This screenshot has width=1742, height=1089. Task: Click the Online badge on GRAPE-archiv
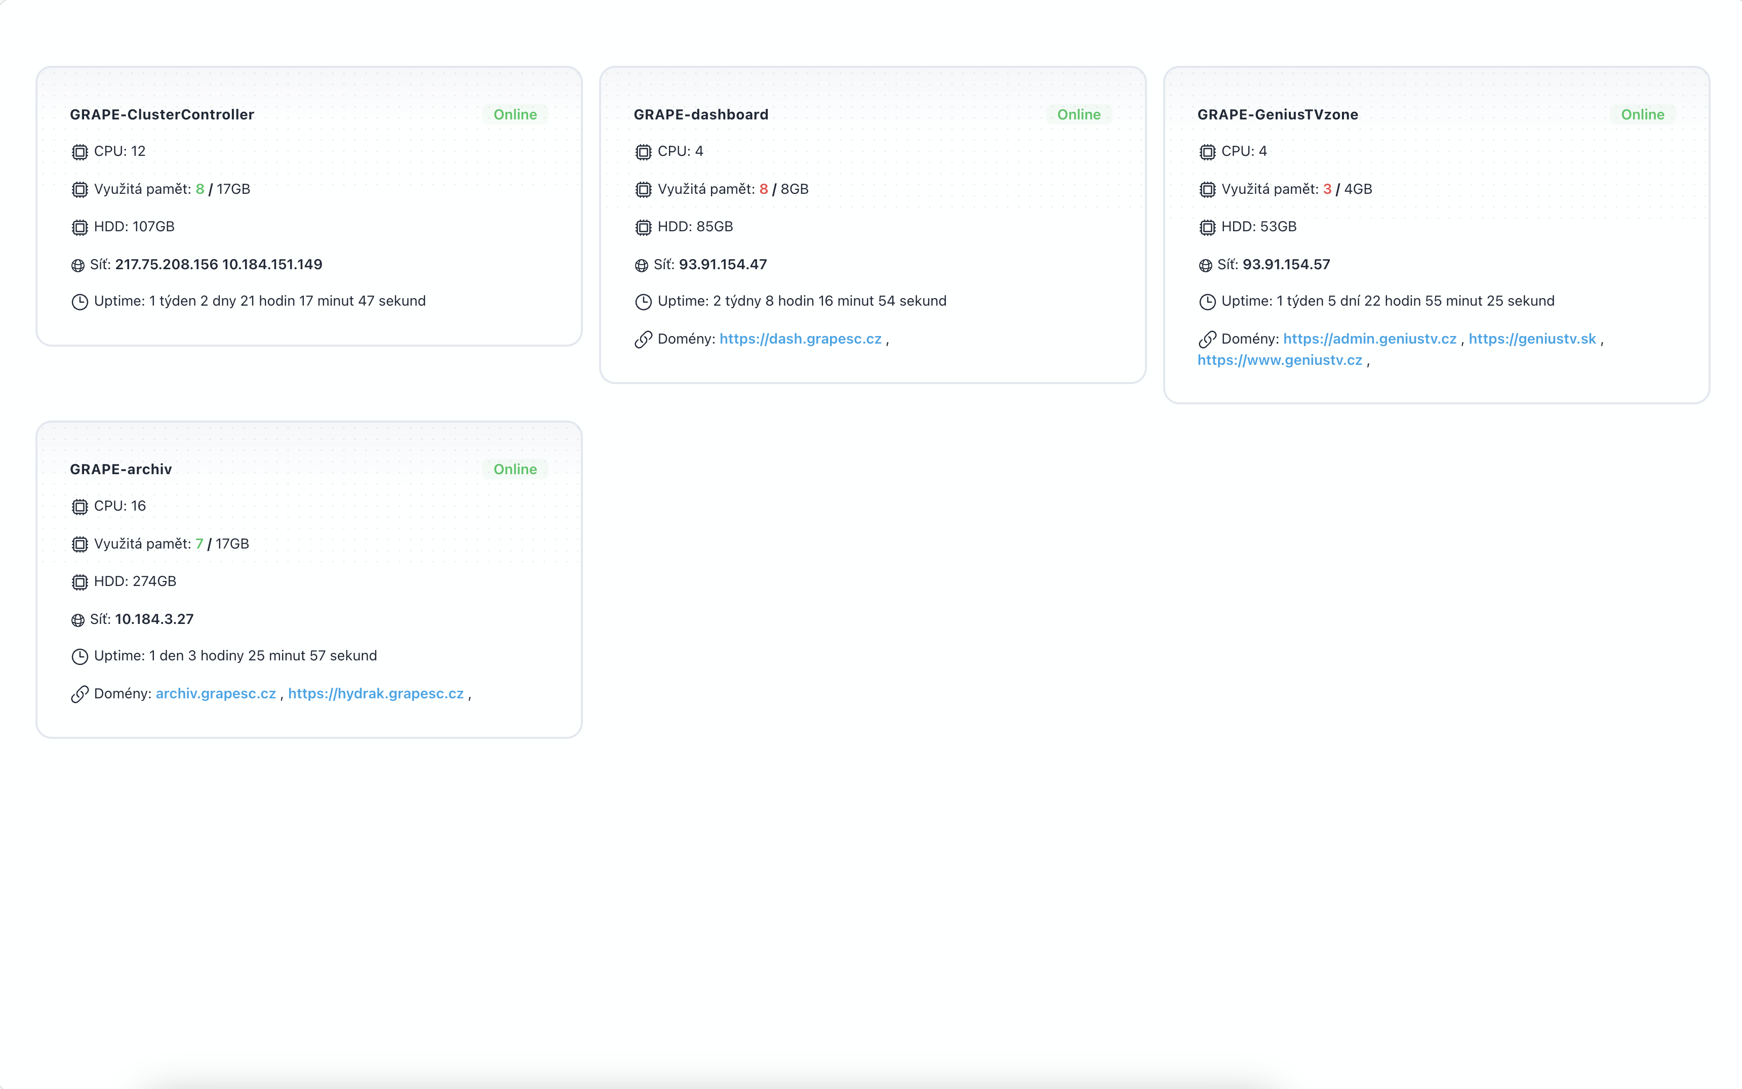click(514, 470)
